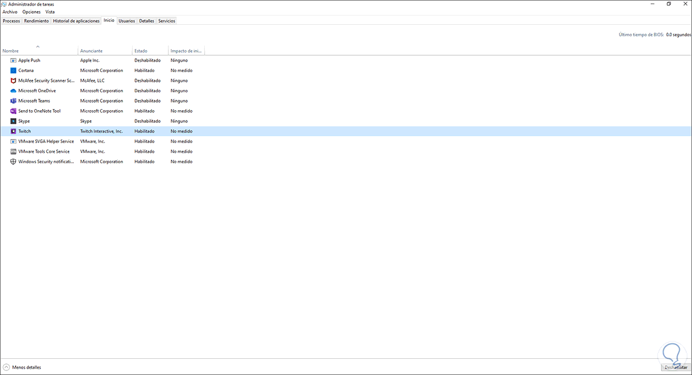692x375 pixels.
Task: Select the McAfee Security Scanner name text
Action: [47, 81]
